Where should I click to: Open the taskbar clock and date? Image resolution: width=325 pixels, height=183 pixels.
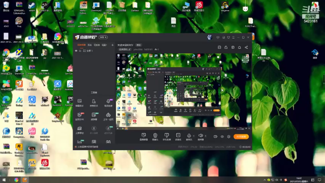[x=299, y=180]
